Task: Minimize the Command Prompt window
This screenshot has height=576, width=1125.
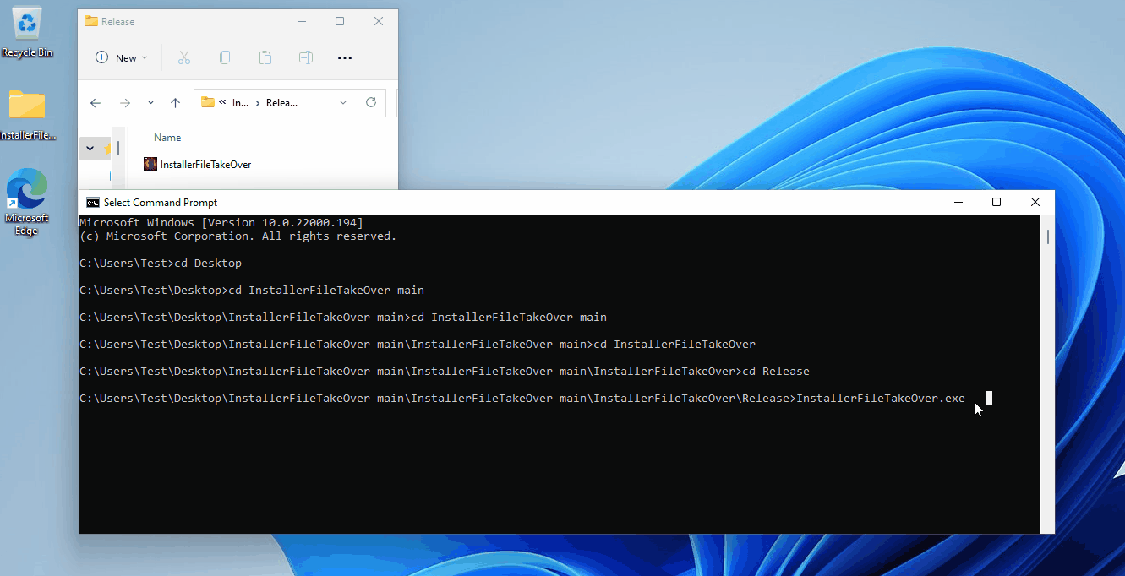Action: [958, 202]
